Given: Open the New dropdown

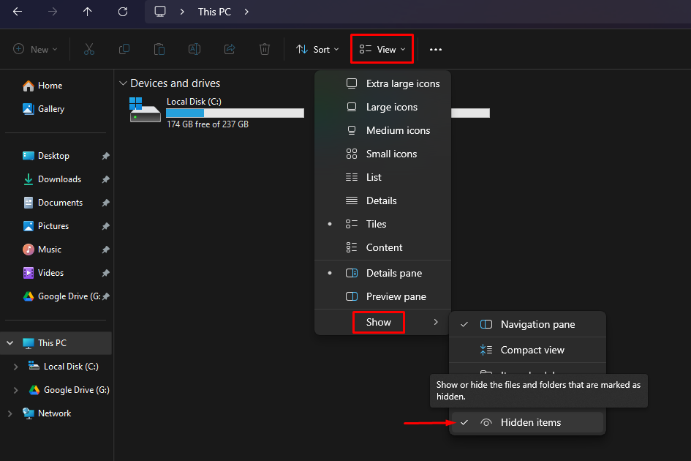Looking at the screenshot, I should (x=36, y=50).
